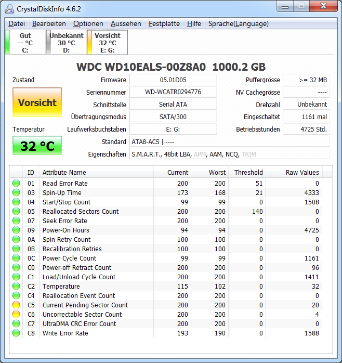Click green status icon for Reallocated Sectors Count
342x363 pixels.
pyautogui.click(x=16, y=211)
